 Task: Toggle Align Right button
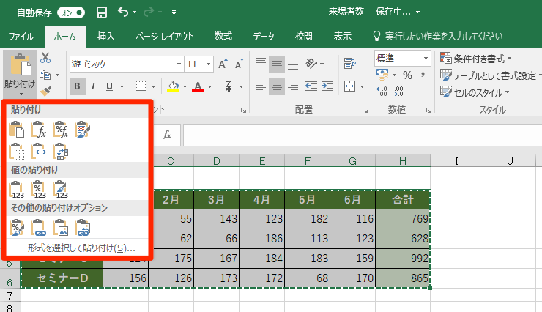293,86
